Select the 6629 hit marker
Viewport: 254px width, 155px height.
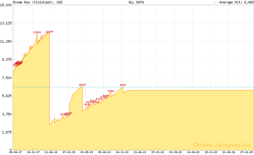(82, 85)
